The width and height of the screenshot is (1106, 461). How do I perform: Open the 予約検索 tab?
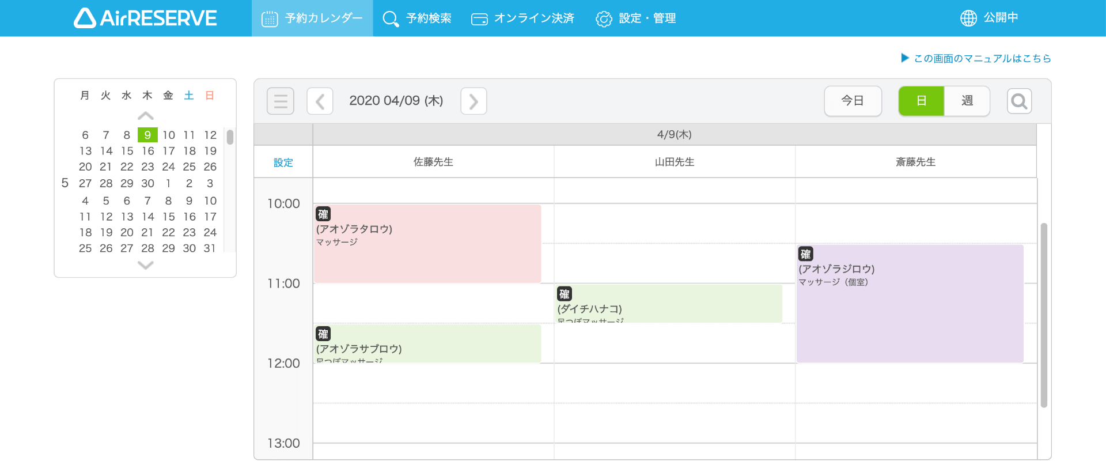tap(417, 18)
